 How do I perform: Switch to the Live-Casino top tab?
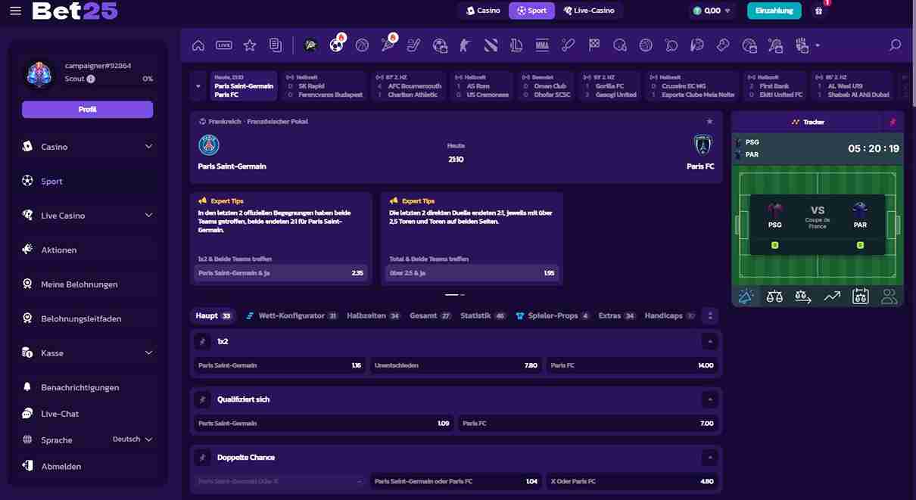click(x=589, y=11)
